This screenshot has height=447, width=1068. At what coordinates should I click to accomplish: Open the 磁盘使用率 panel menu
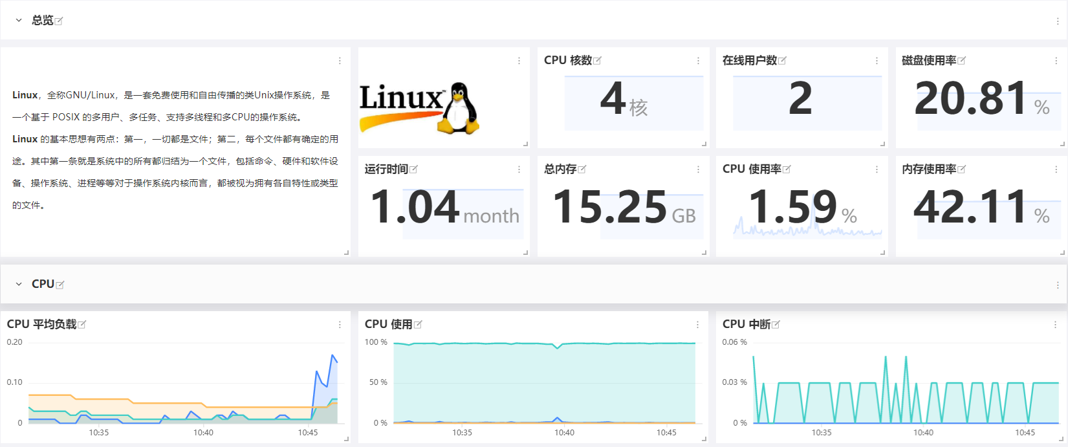(1056, 61)
